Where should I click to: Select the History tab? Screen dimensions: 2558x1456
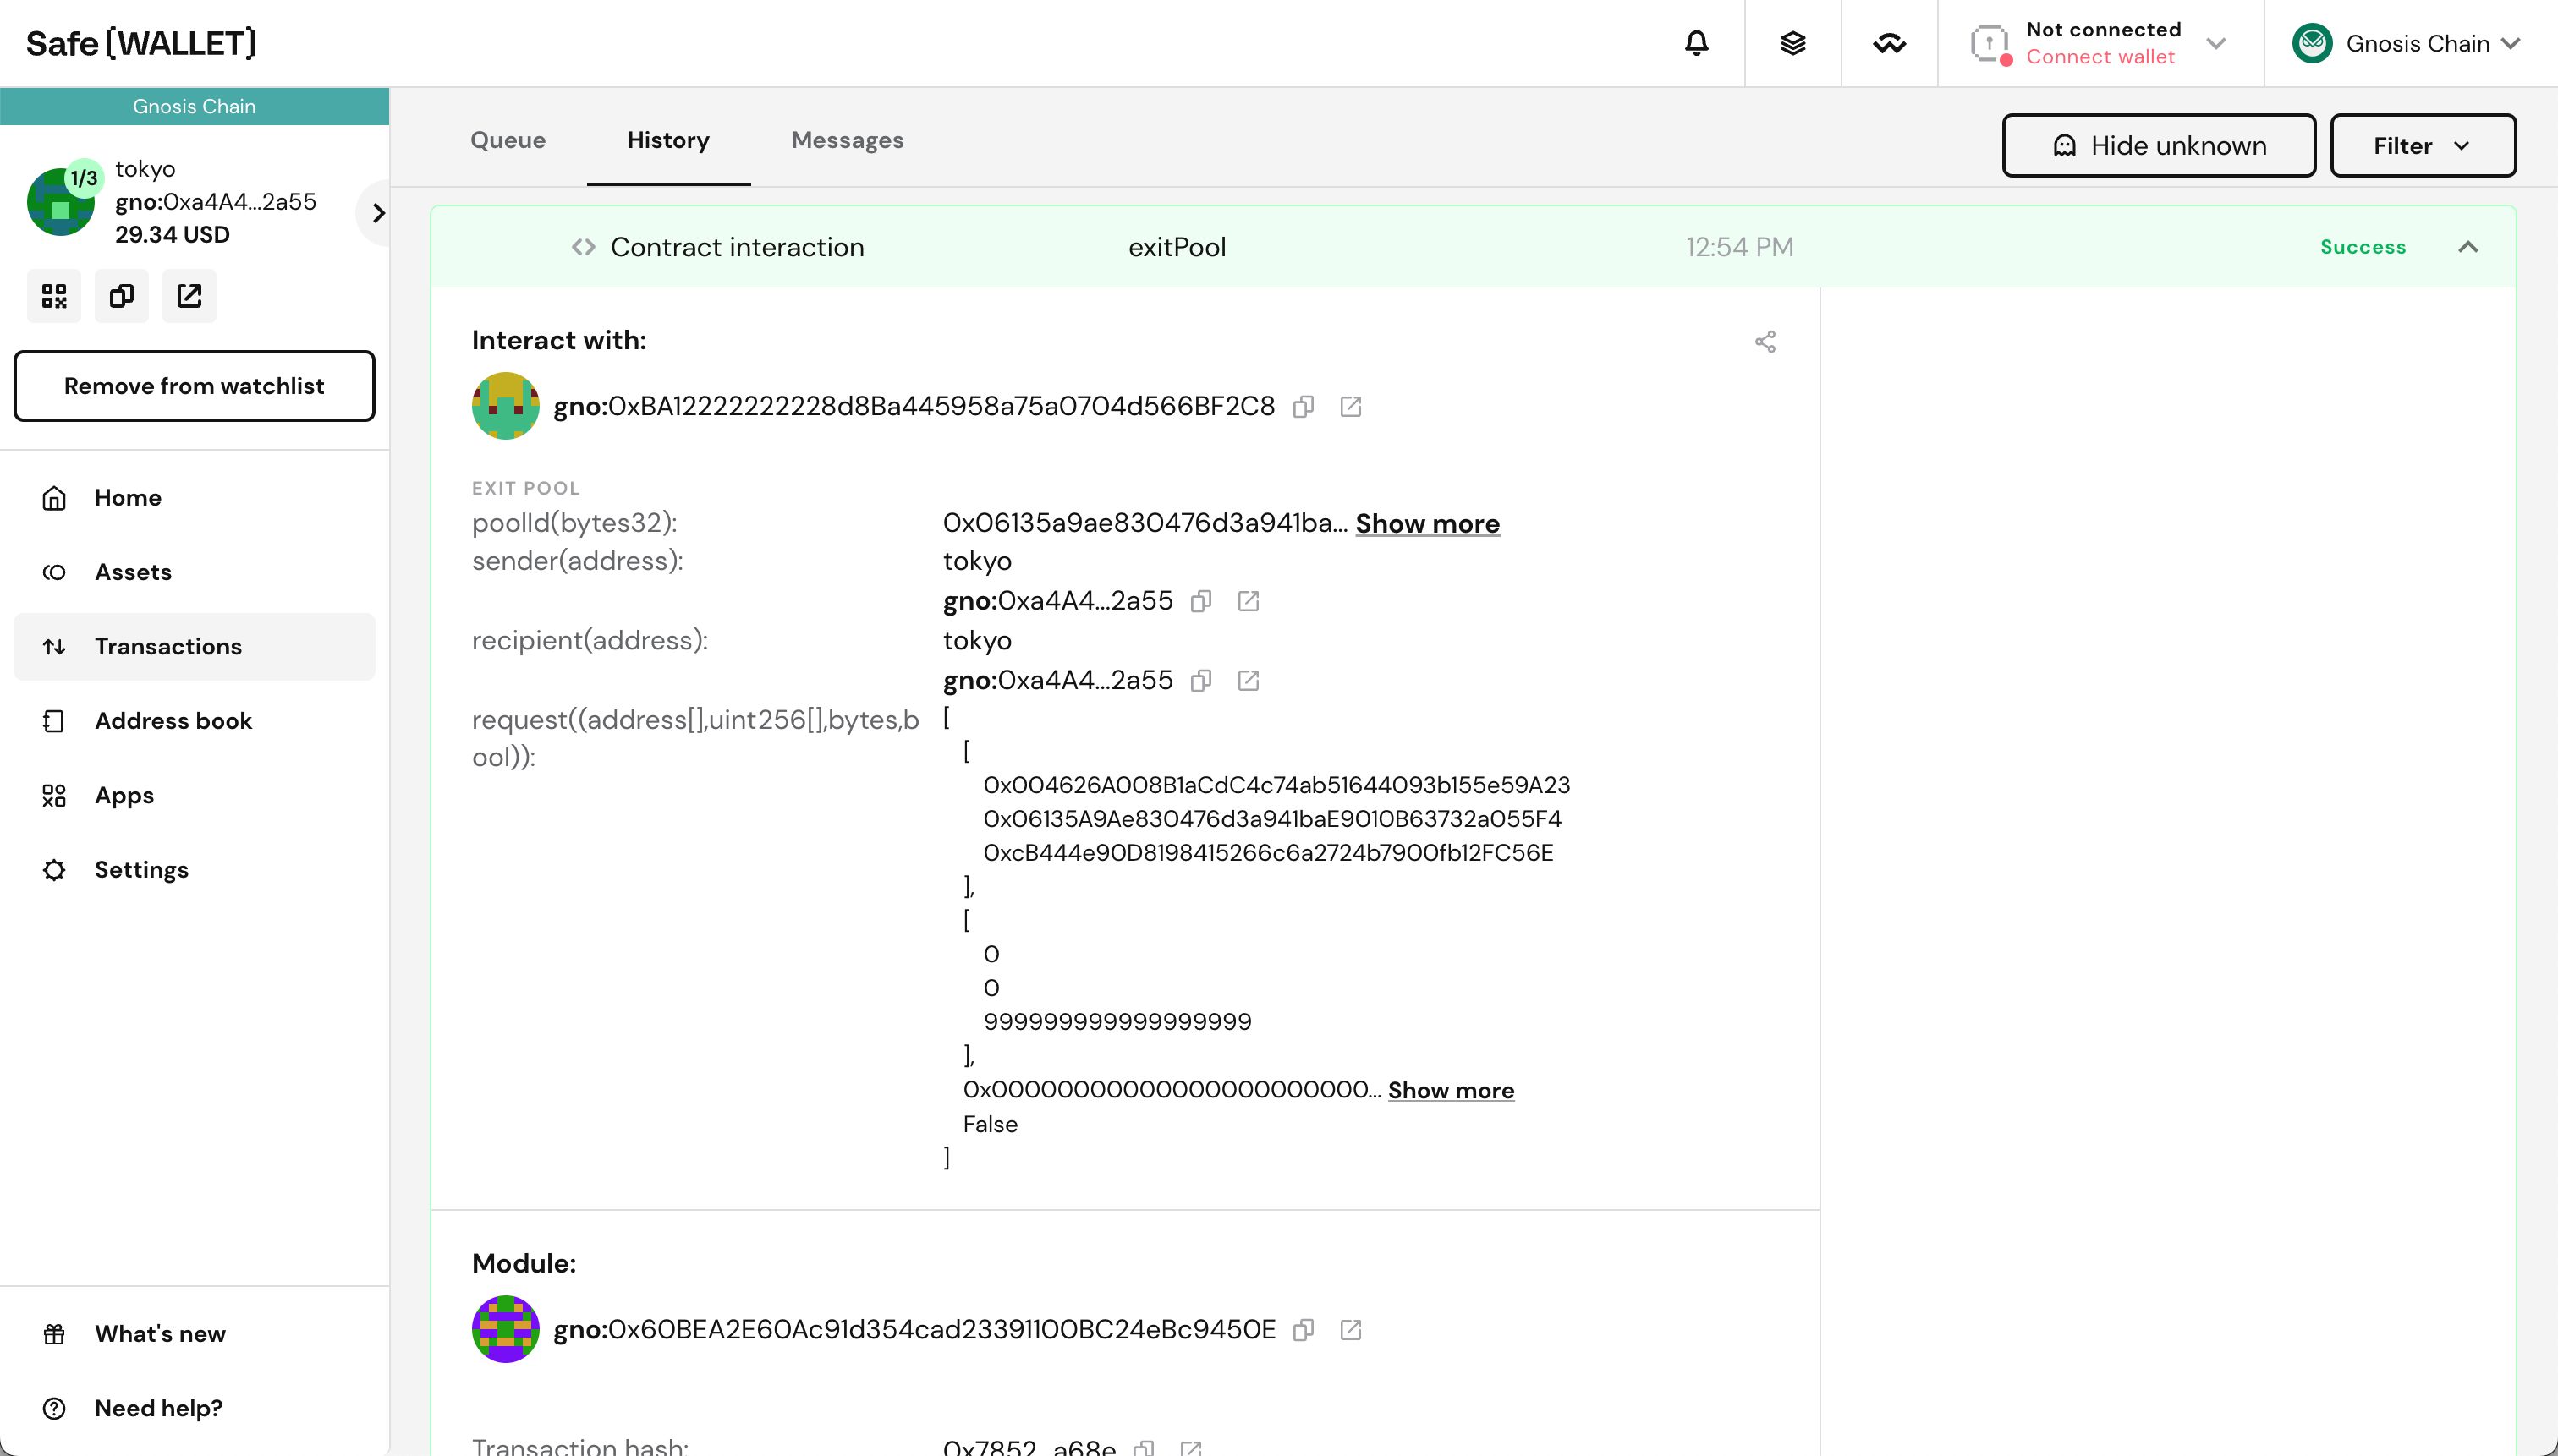click(667, 139)
